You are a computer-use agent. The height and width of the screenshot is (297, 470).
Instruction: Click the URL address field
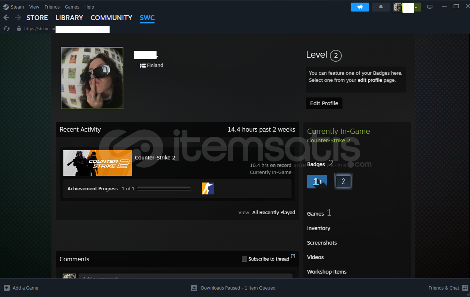click(x=67, y=29)
